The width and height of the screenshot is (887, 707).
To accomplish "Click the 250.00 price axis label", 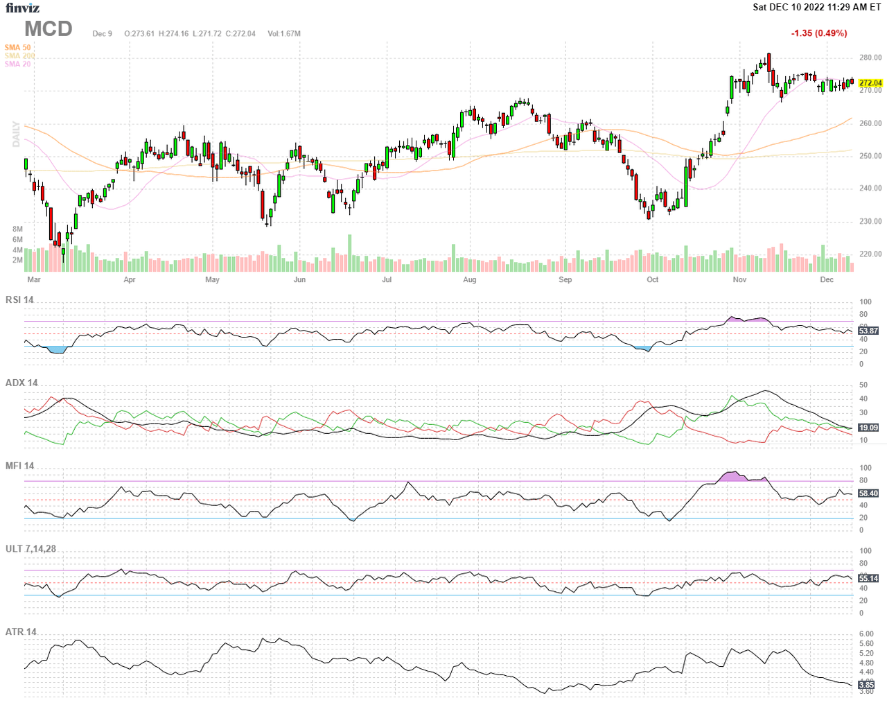I will (870, 156).
